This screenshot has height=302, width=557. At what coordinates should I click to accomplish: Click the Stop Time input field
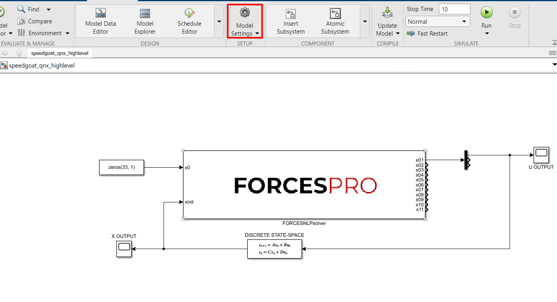[x=454, y=9]
